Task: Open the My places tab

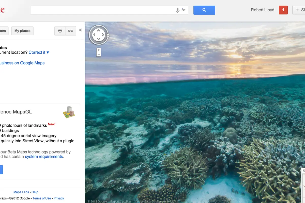Action: coord(22,31)
